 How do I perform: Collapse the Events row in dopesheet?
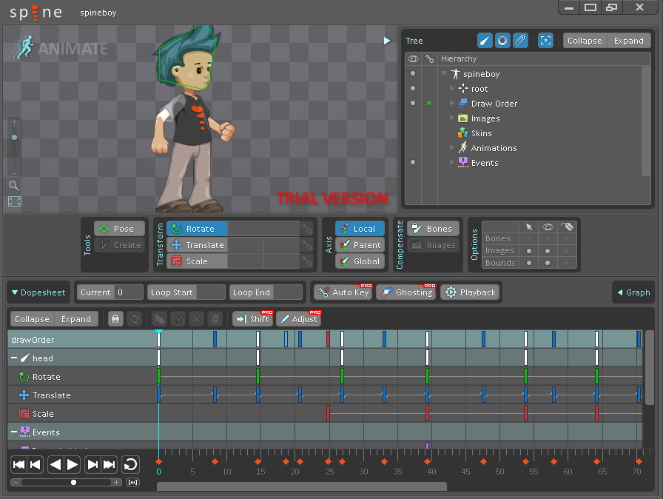[14, 432]
